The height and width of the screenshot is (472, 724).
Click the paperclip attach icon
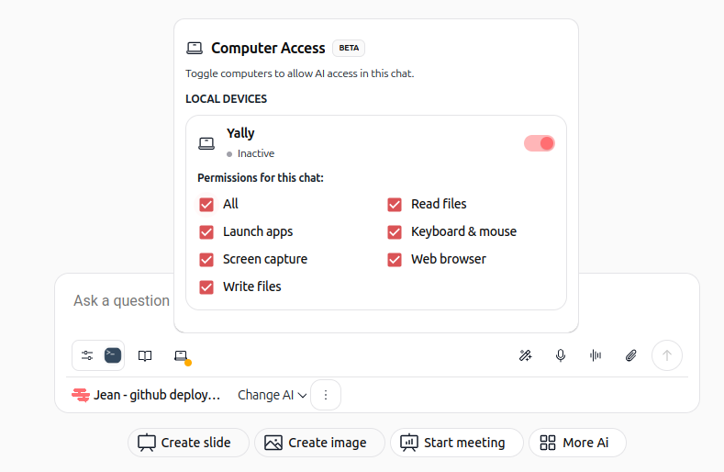(x=631, y=355)
